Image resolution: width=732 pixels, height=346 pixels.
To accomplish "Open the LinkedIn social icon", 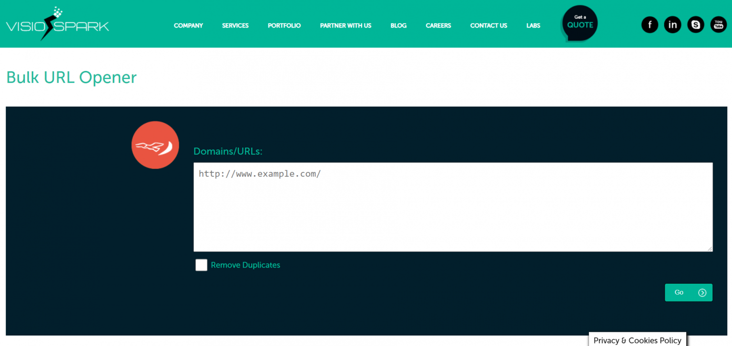I will pyautogui.click(x=672, y=25).
